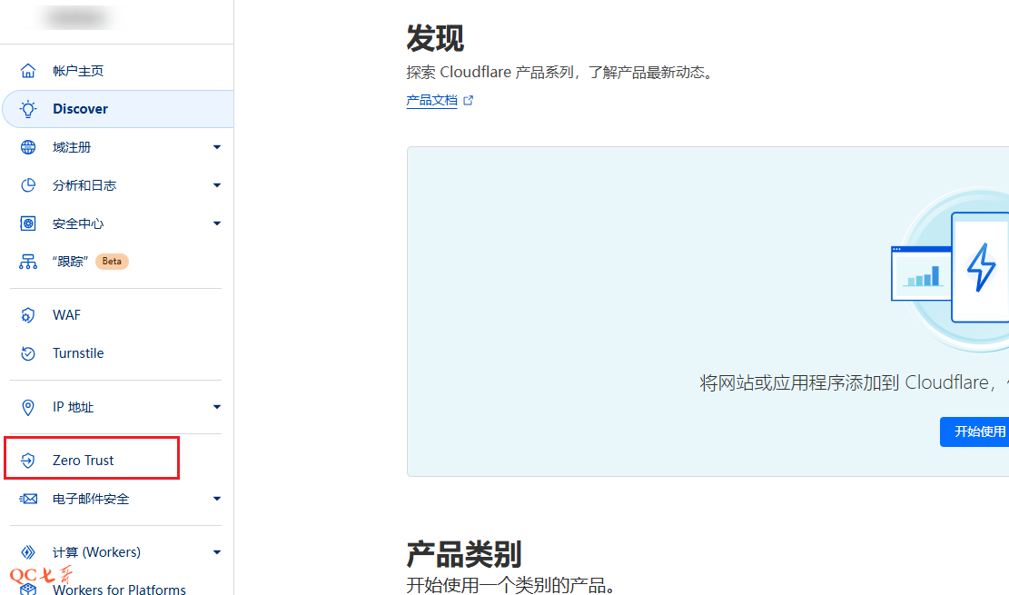Screen dimensions: 1009x595
Task: Click the home icon beside 帐户主页
Action: (28, 71)
